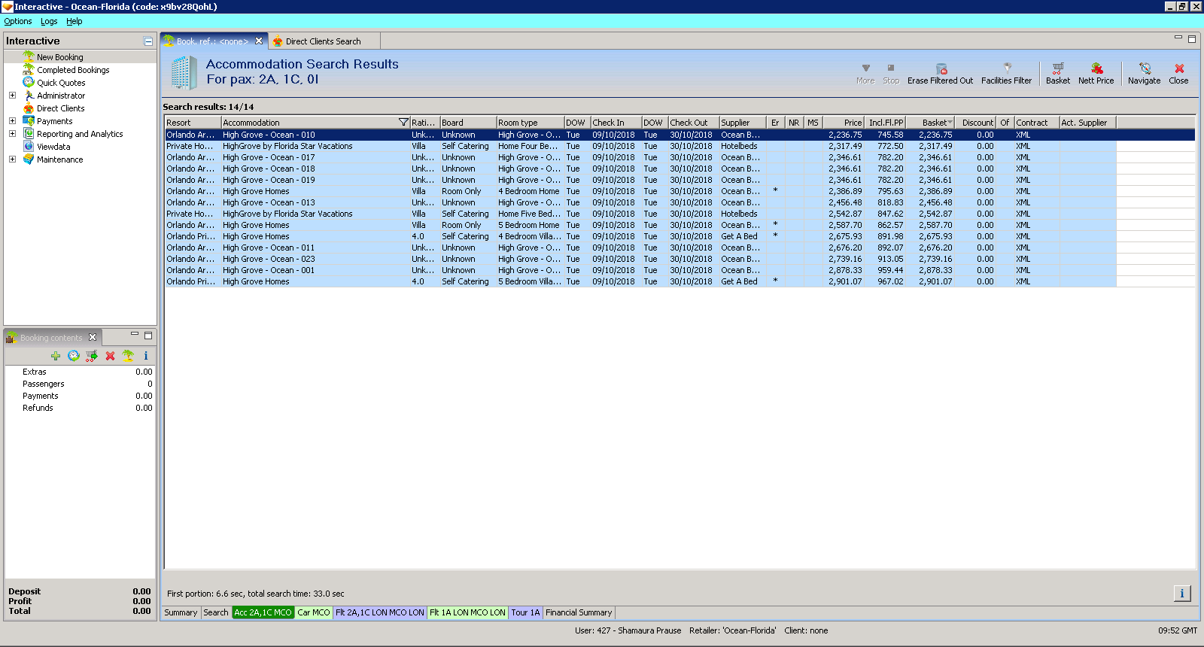
Task: Select Flt 1A LON MCO LON tab
Action: 467,612
